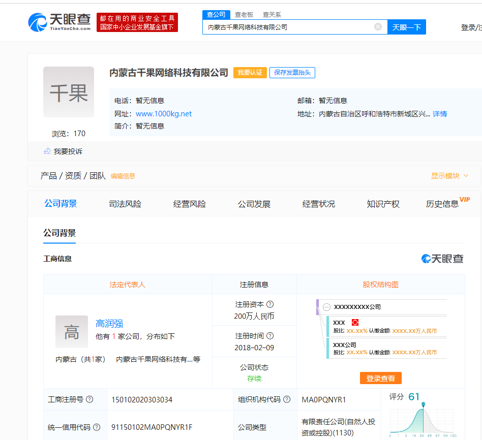The height and width of the screenshot is (440, 482).
Task: Click the 股权结构图 header link
Action: 380,285
